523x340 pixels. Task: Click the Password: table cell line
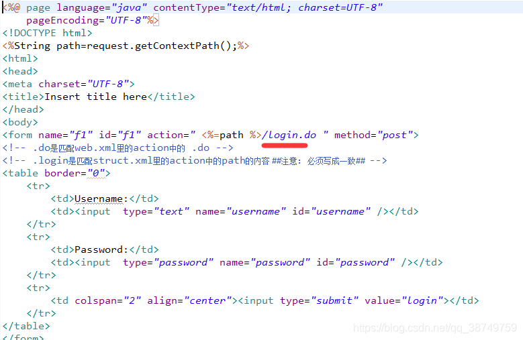tap(105, 249)
